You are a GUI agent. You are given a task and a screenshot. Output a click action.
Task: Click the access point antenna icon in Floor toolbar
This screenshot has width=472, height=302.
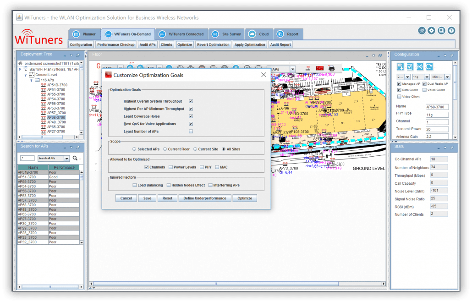pyautogui.click(x=307, y=68)
